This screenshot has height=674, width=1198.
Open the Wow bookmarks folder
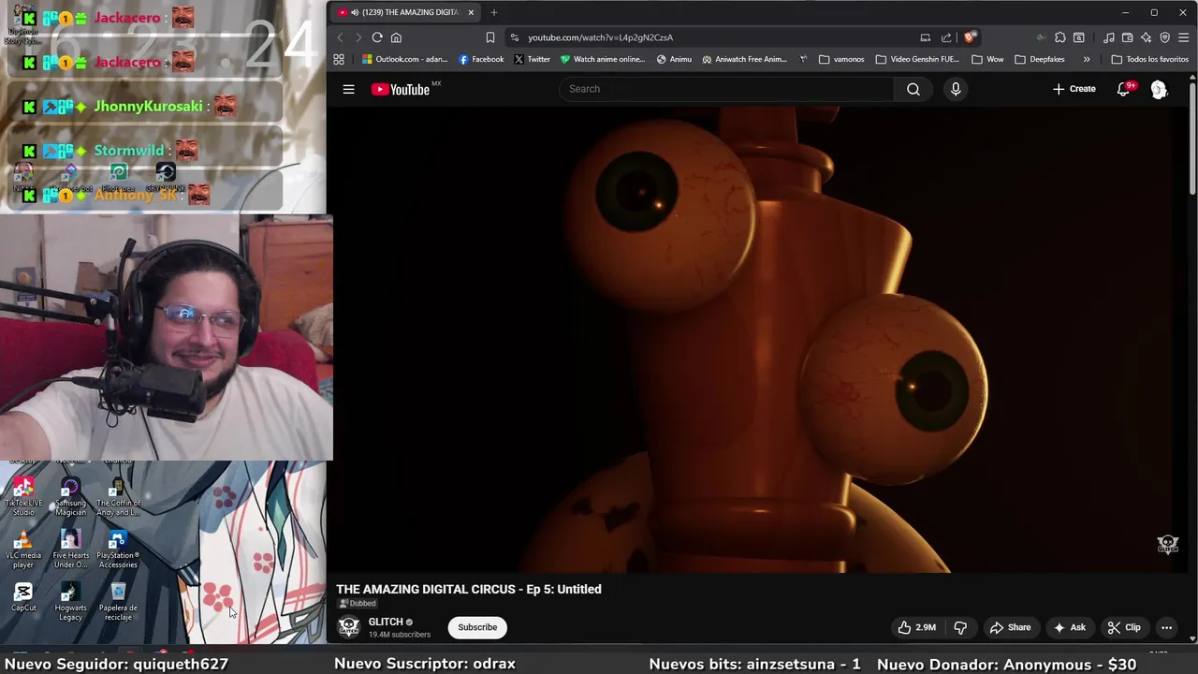coord(987,59)
